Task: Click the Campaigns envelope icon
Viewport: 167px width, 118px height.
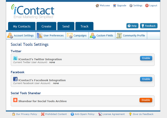Action: 70,35
